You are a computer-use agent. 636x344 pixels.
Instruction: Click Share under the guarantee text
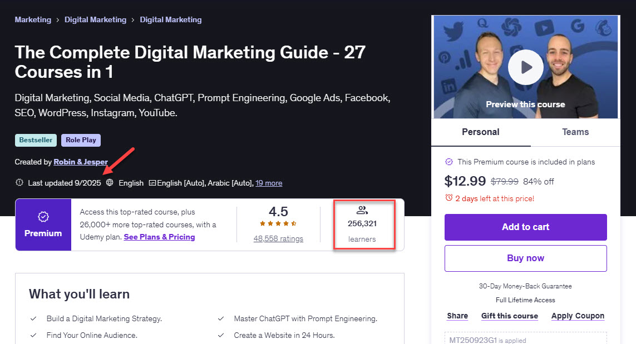tap(457, 316)
